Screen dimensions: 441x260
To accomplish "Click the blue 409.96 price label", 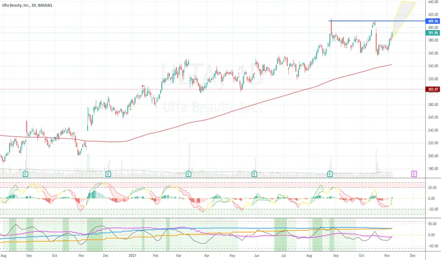I will (433, 21).
